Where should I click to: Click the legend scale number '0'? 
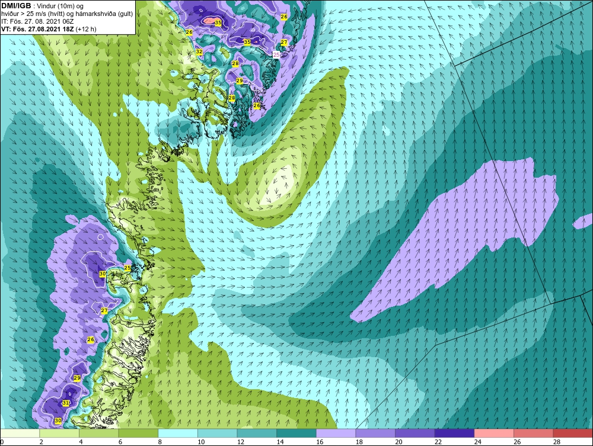2,442
